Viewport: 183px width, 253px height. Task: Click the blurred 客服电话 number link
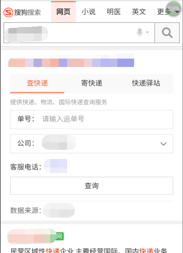[55, 166]
